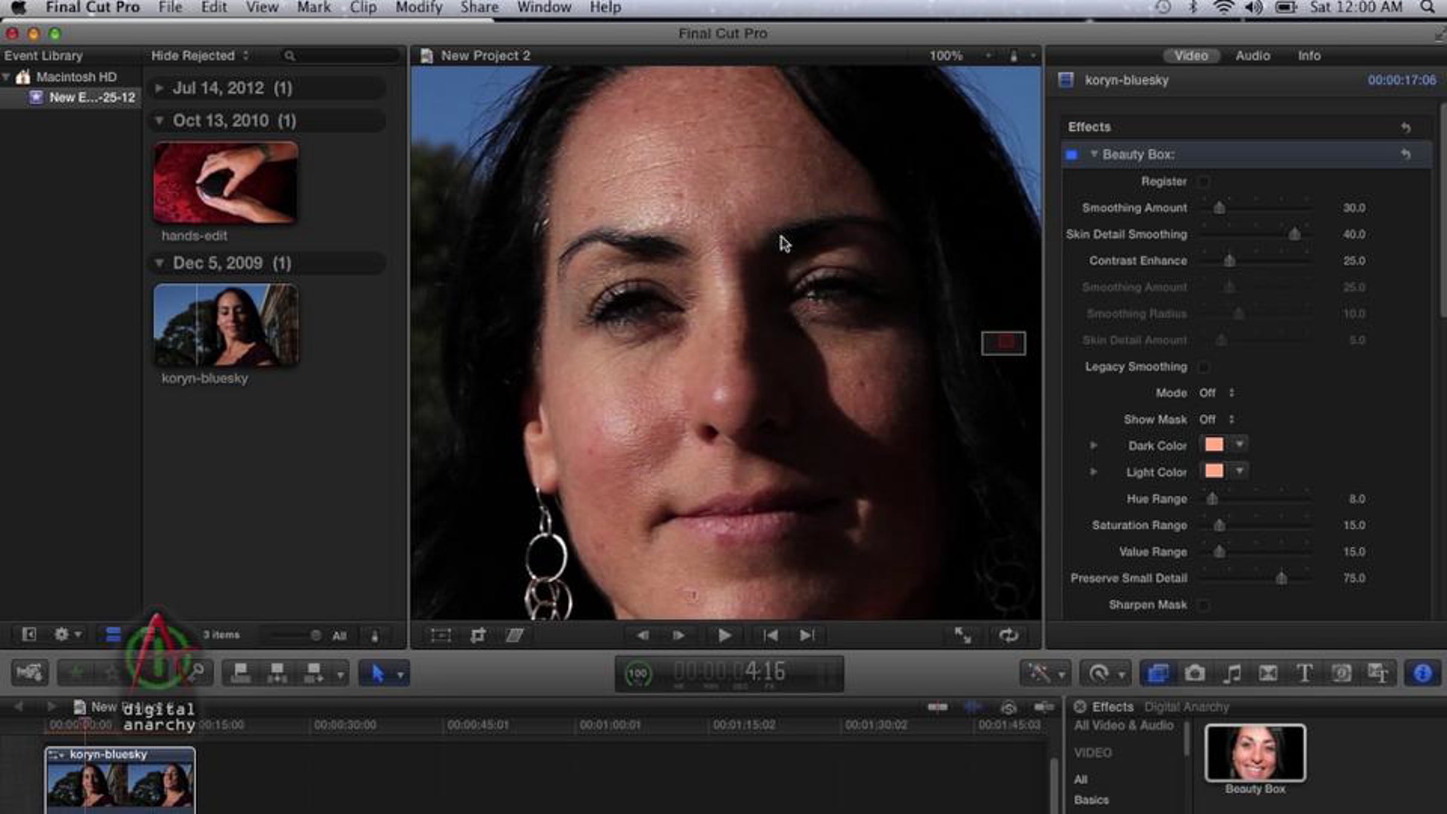Image resolution: width=1447 pixels, height=814 pixels.
Task: Go to previous edit point
Action: (x=770, y=636)
